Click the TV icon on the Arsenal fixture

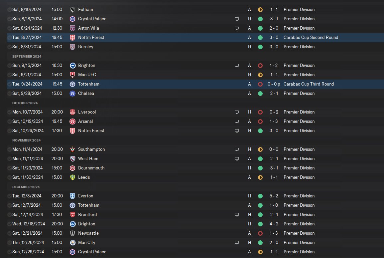click(x=237, y=122)
